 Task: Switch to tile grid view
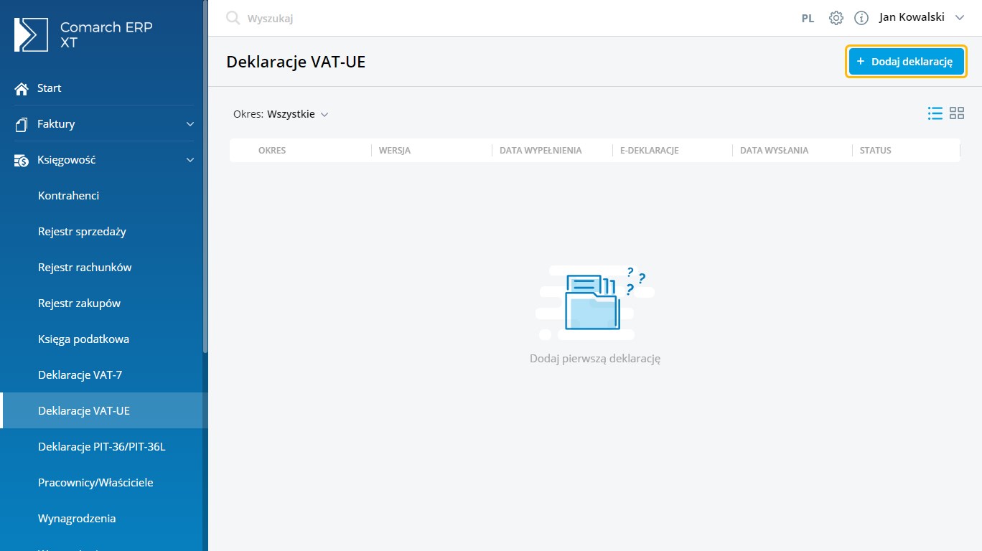[x=957, y=113]
